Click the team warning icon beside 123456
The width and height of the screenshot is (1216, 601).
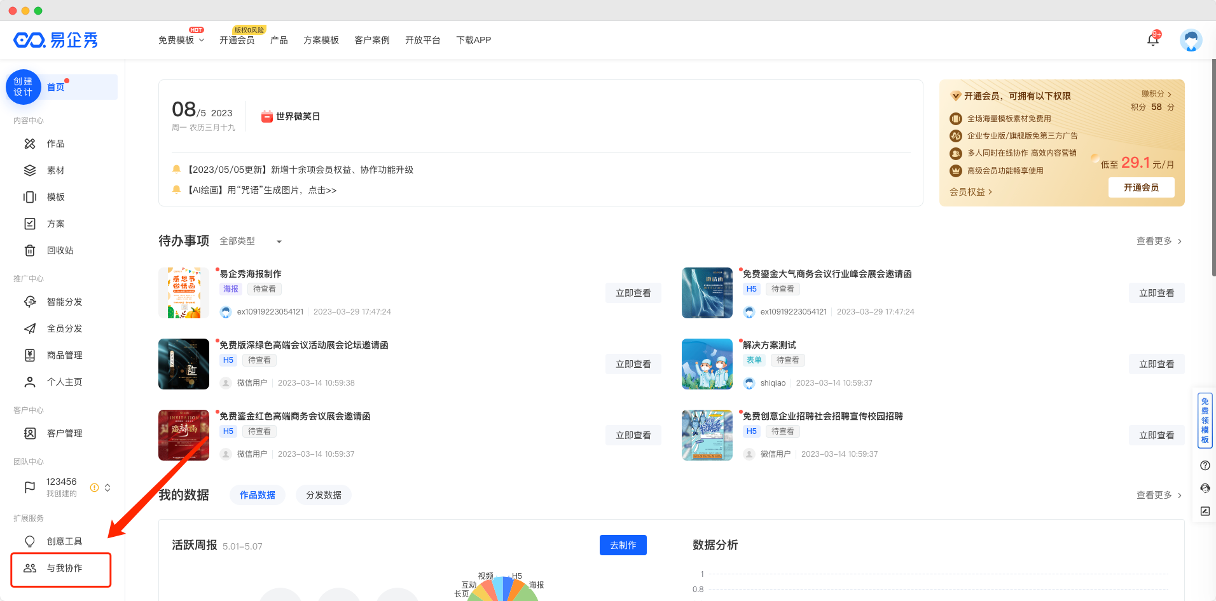coord(94,487)
